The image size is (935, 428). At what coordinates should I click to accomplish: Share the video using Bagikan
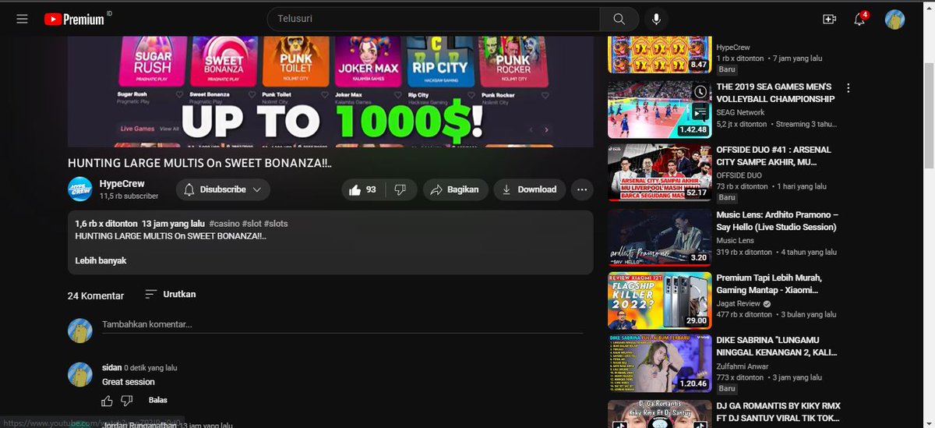pos(456,189)
